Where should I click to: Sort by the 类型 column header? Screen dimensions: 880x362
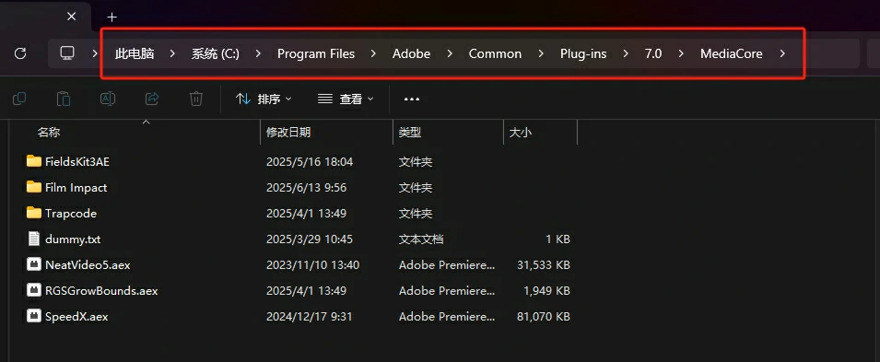[x=410, y=133]
